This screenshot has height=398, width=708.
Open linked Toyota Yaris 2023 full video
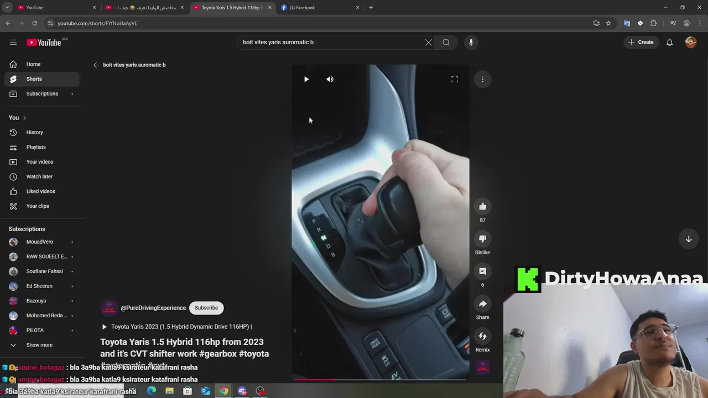click(x=177, y=327)
